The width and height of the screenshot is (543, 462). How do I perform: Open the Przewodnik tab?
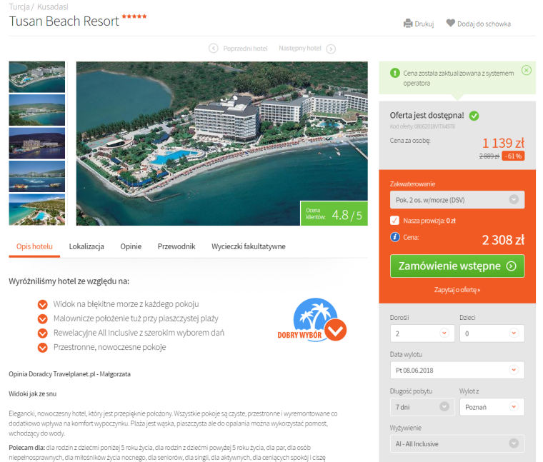[176, 246]
